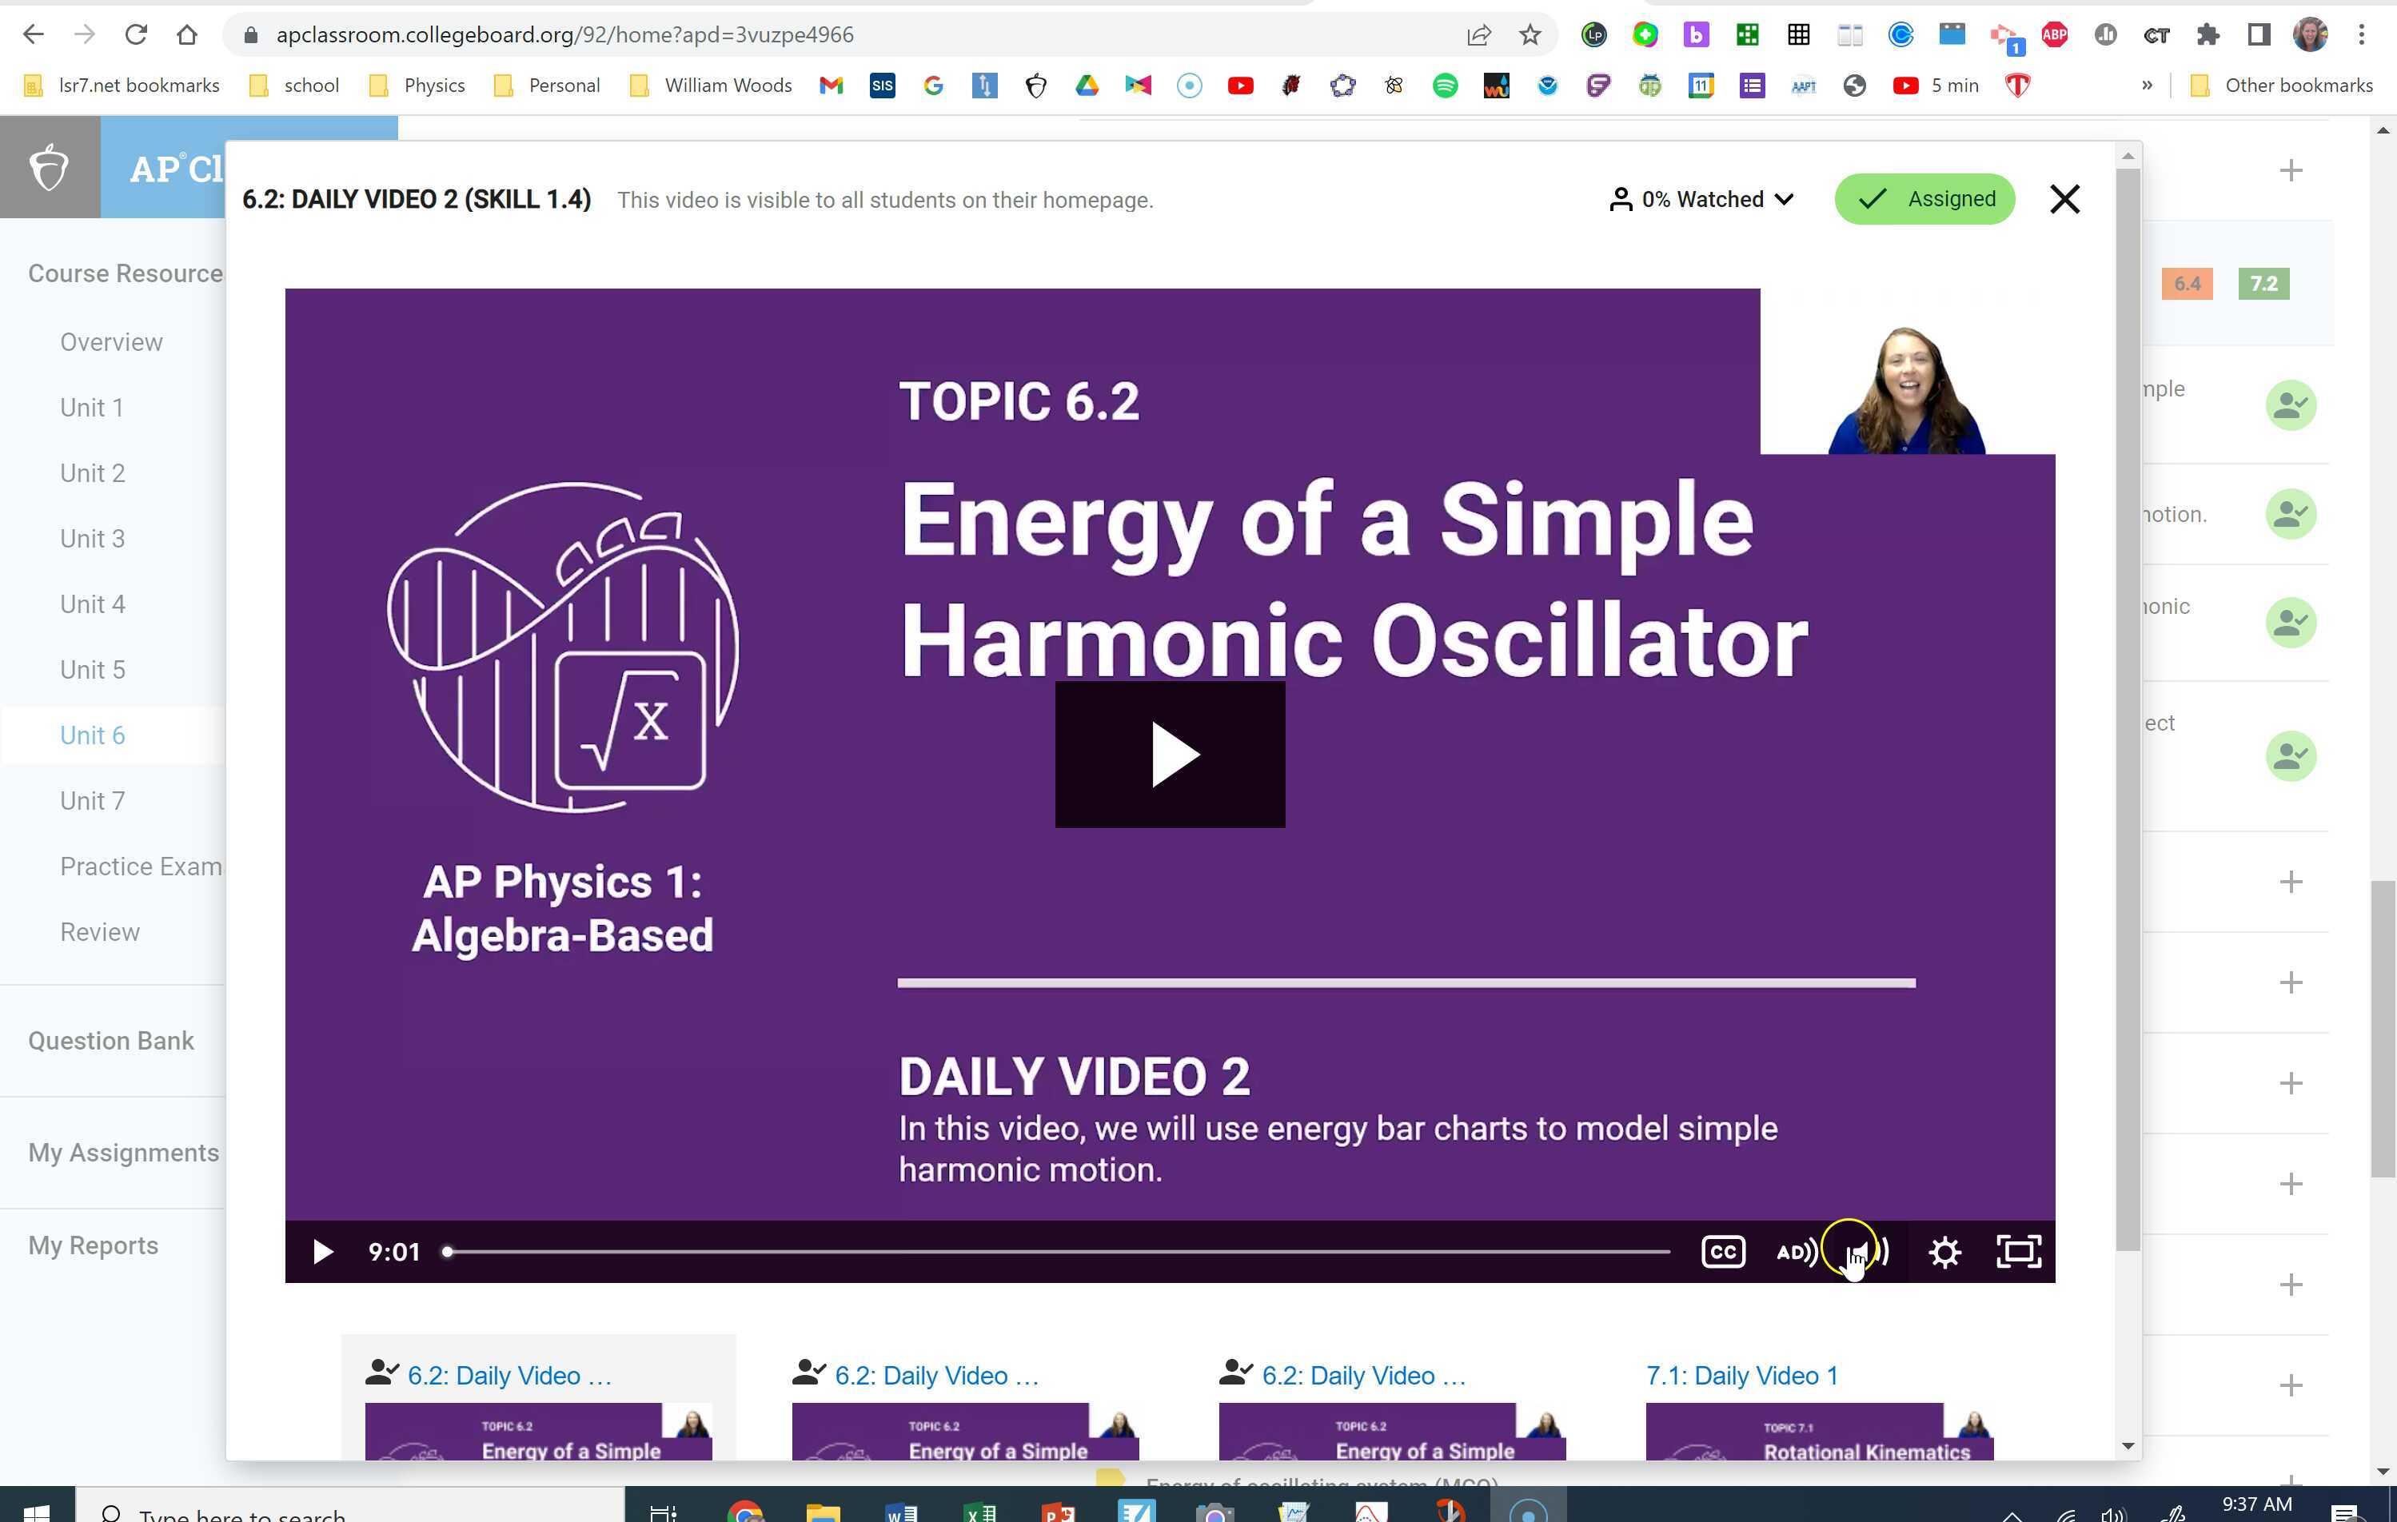Open the 'school' bookmarks folder
The width and height of the screenshot is (2397, 1522).
(x=293, y=86)
